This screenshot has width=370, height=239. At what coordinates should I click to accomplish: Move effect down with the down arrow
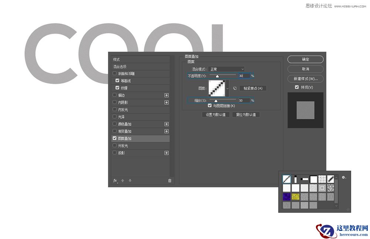130,181
